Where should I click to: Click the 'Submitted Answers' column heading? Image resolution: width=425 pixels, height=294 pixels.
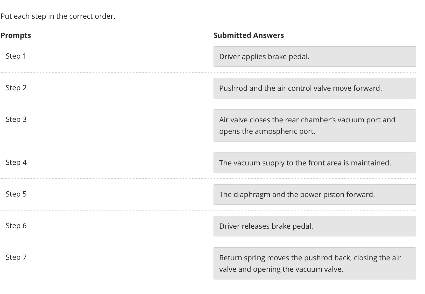point(249,35)
